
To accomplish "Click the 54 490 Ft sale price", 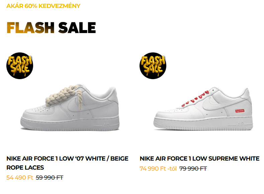I will click(20, 178).
